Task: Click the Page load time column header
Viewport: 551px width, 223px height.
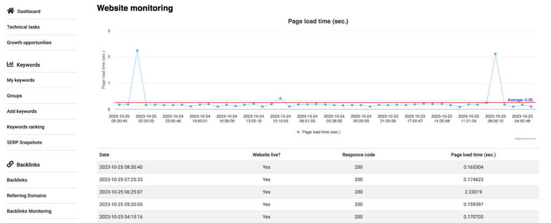Action: click(x=474, y=155)
